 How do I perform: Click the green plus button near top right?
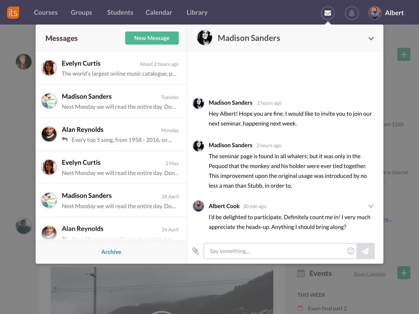tap(404, 54)
